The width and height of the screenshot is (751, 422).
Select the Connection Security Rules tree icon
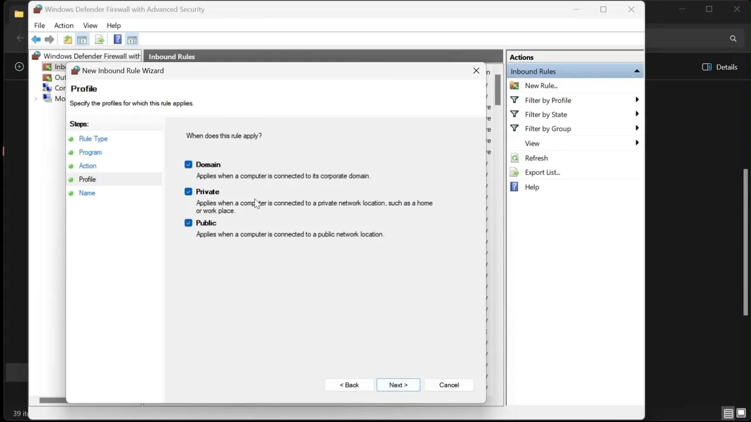(x=47, y=88)
